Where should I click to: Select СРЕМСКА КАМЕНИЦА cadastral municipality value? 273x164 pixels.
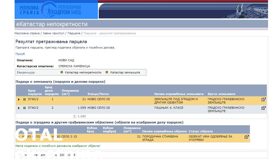[x=74, y=66]
